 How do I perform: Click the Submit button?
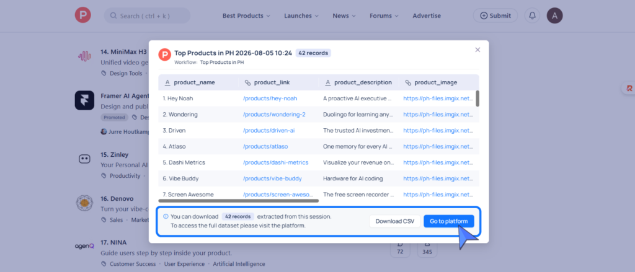pyautogui.click(x=495, y=15)
